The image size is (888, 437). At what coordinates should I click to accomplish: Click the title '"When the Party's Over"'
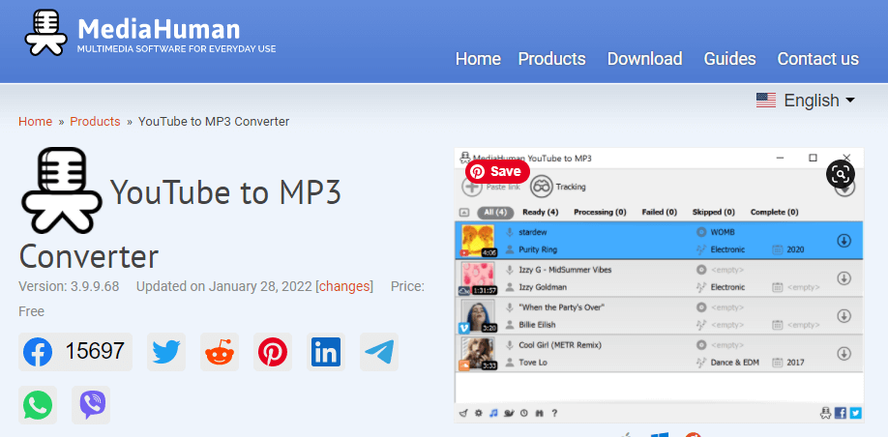pos(562,307)
